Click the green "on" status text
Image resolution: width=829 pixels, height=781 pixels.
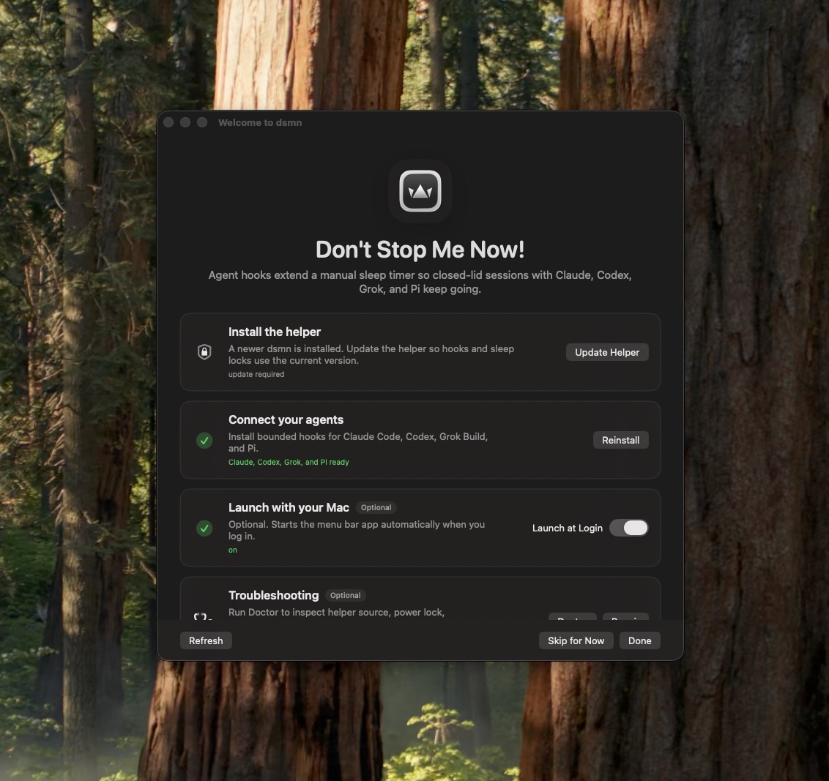pos(233,550)
